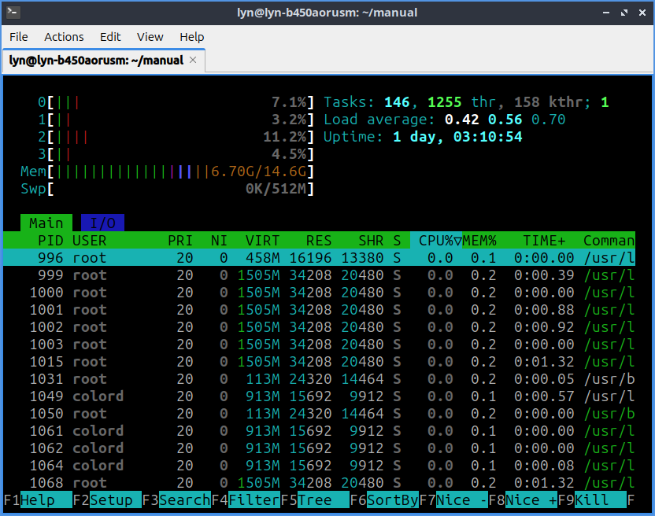The width and height of the screenshot is (655, 516).
Task: Click the terminal icon in the title bar
Action: pyautogui.click(x=13, y=13)
